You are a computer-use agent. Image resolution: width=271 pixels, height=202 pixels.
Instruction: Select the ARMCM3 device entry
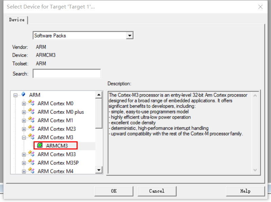pos(57,146)
